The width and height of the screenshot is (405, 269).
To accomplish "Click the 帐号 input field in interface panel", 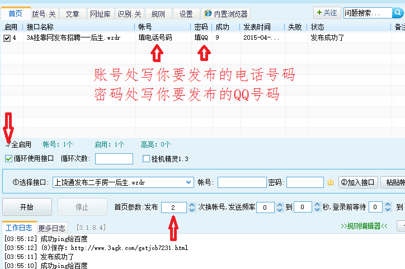I will point(242,182).
